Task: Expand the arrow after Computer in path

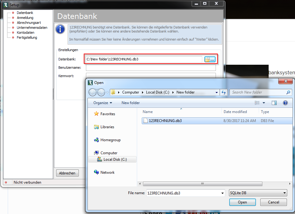Action: pos(142,92)
